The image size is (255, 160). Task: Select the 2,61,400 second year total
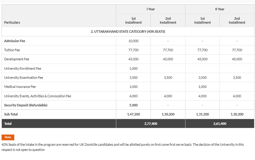point(219,124)
